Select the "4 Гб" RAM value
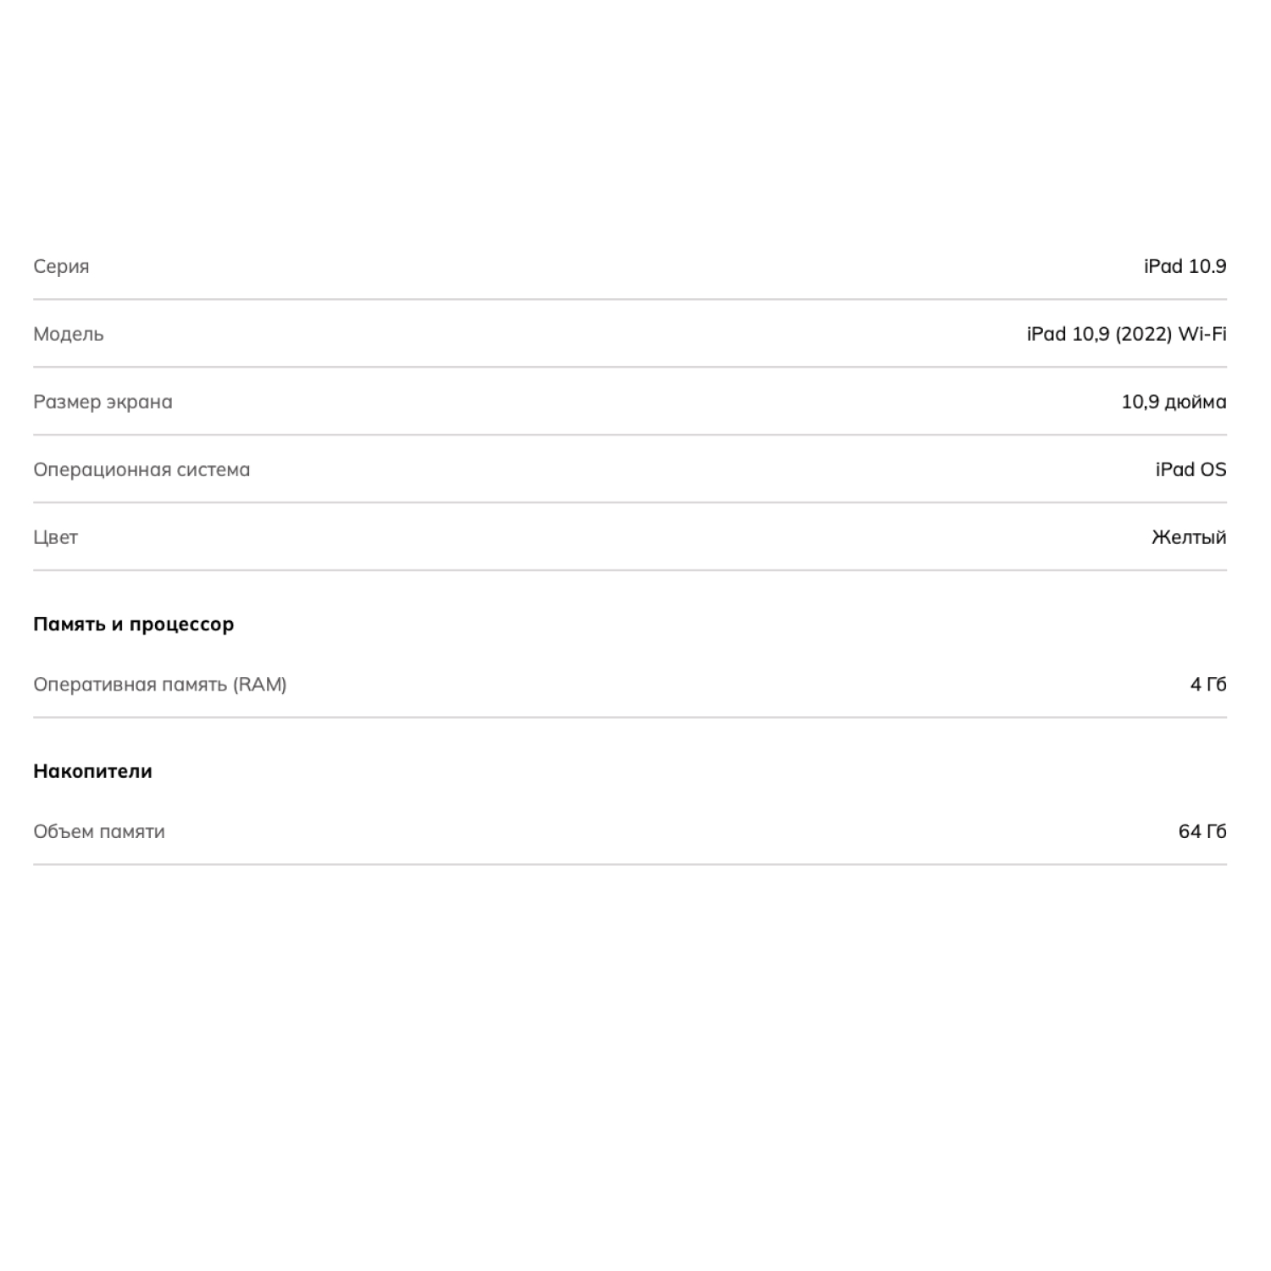This screenshot has width=1271, height=1271. point(1207,685)
